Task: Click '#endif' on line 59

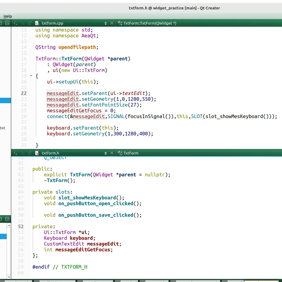Action: click(x=41, y=267)
